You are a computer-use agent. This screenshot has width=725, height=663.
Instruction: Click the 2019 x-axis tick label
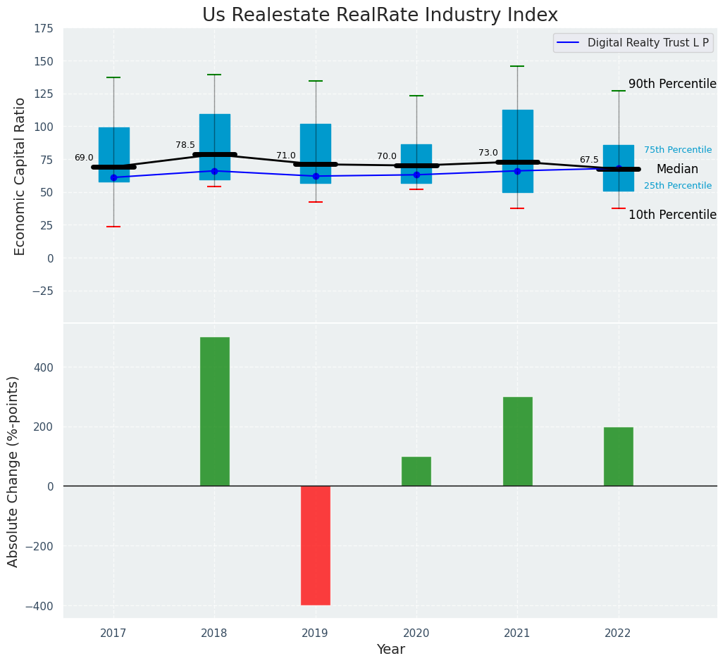(x=315, y=633)
